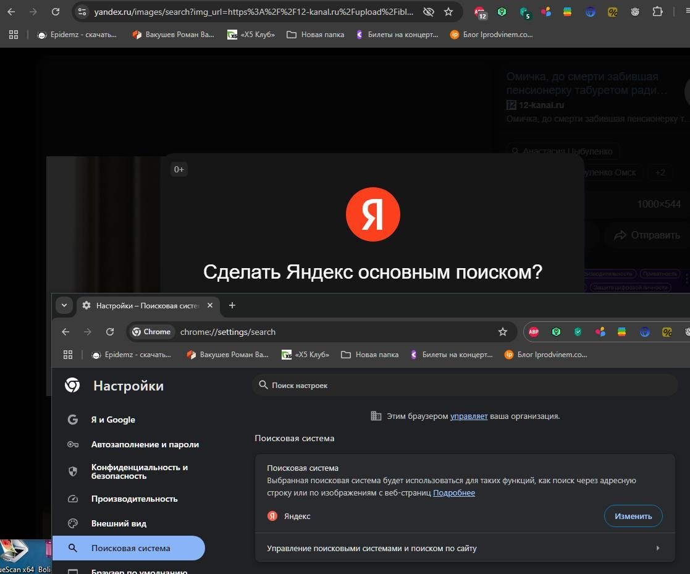Open the green extension with badge 5
The image size is (690, 574).
(x=524, y=13)
